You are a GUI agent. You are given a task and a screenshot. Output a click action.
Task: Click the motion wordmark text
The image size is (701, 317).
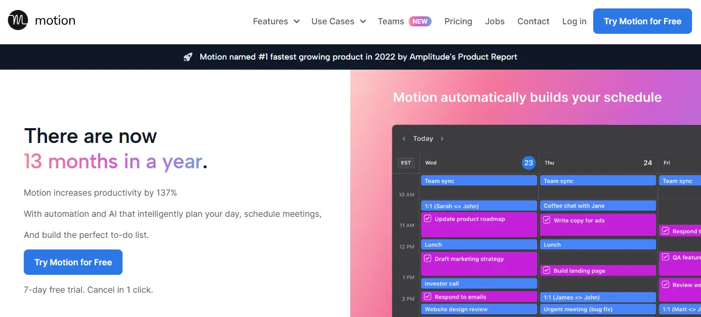55,21
